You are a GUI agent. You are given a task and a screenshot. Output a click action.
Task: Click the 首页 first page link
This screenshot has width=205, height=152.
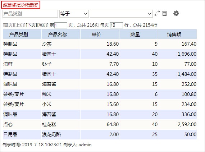pos(8,25)
